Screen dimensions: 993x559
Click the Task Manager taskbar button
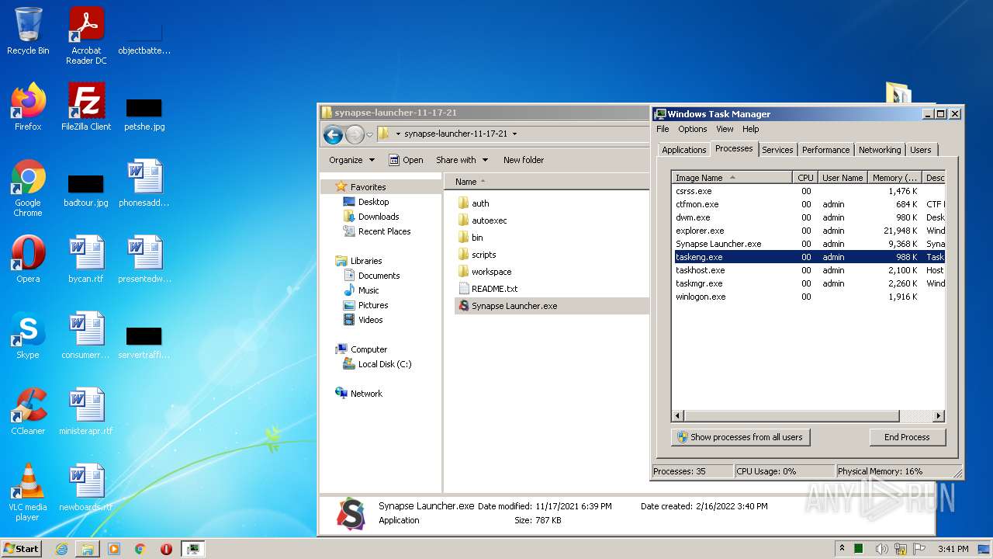tap(192, 549)
